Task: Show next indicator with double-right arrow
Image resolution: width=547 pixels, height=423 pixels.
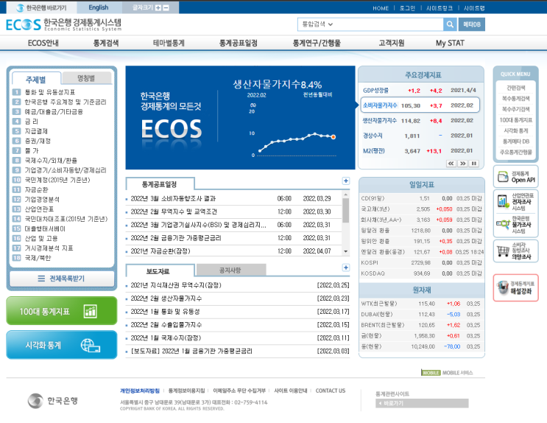Action: [462, 164]
